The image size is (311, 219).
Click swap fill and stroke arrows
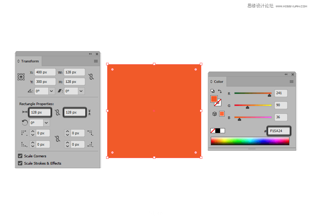tap(220, 91)
